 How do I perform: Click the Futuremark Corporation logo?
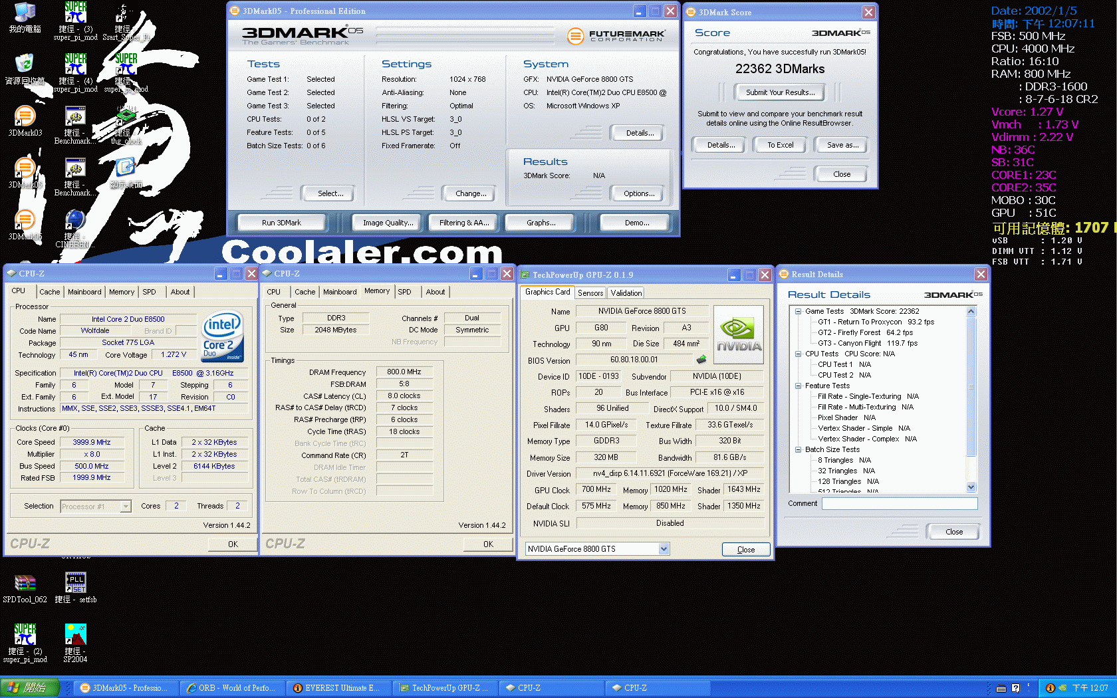pos(616,36)
